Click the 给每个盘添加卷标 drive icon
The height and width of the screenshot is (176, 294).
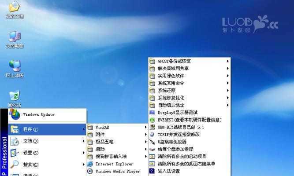pyautogui.click(x=152, y=149)
